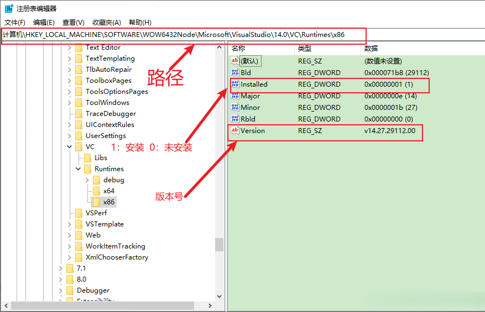Viewport: 485px width, 312px height.
Task: Click the x64 folder icon
Action: pyautogui.click(x=97, y=191)
